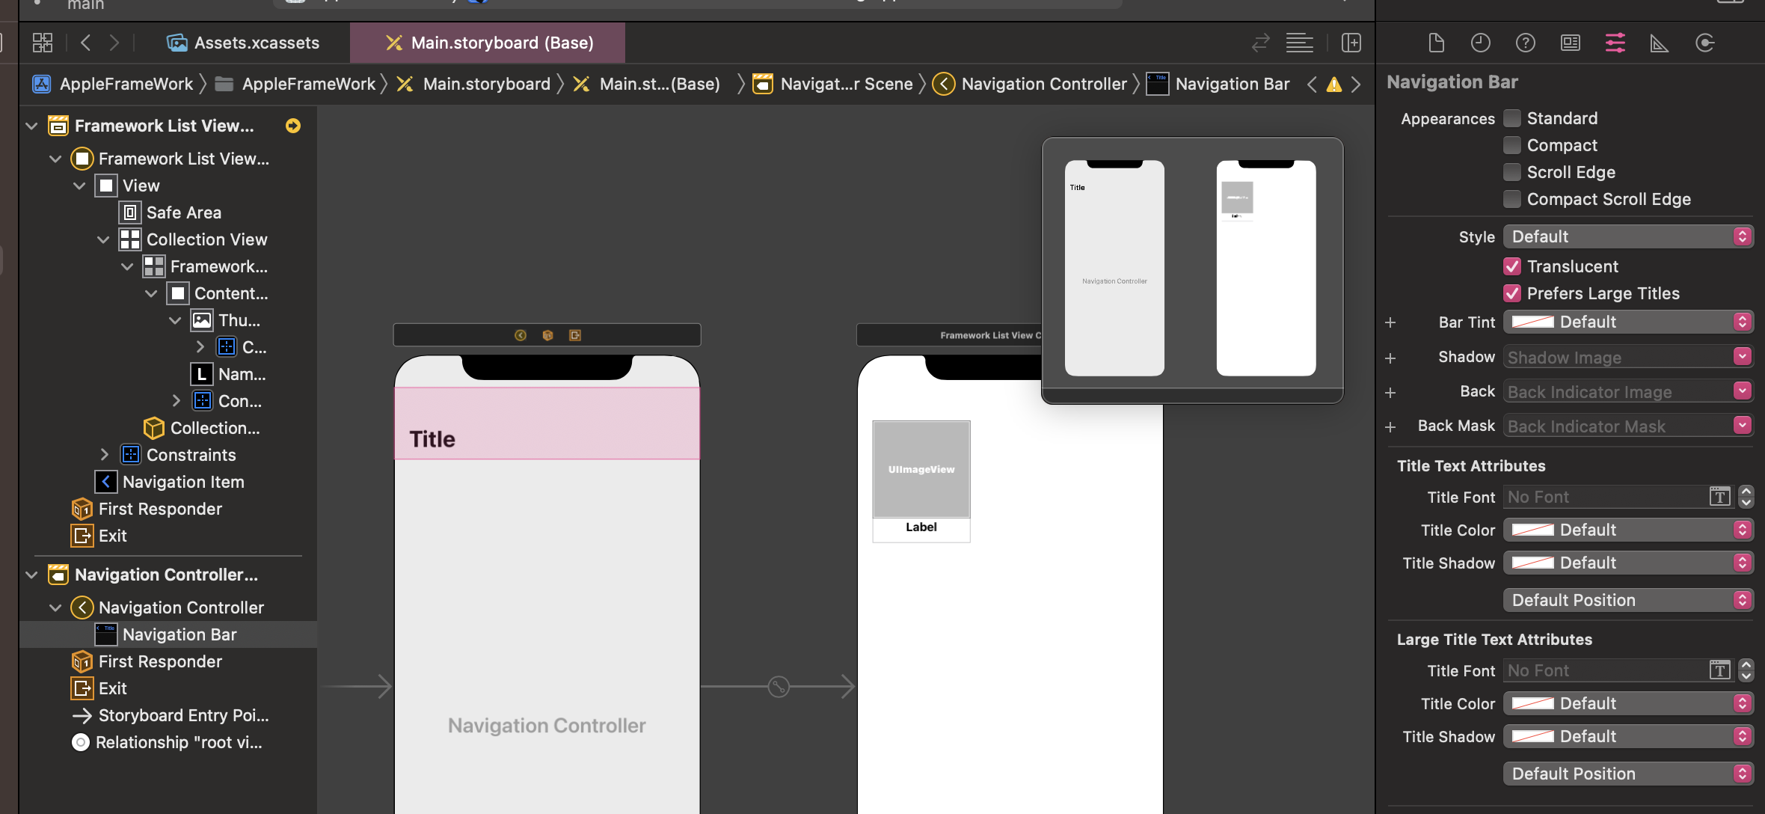Uncheck the Translucent checkbox

[1512, 266]
